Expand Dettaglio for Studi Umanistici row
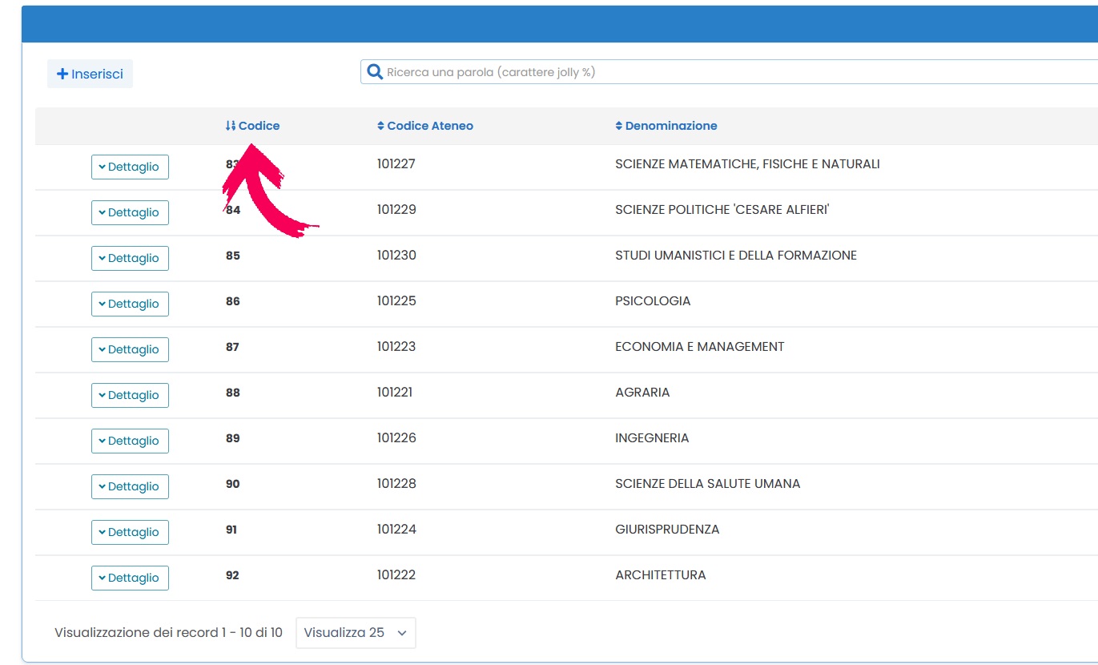Viewport: 1098px width, 665px height. click(130, 258)
